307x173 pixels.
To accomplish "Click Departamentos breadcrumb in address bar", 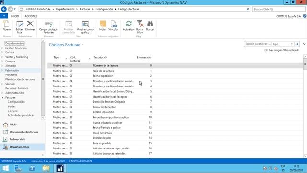I will pyautogui.click(x=65, y=9).
